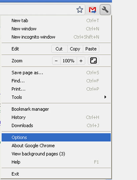Toggle fullscreen mode icon next to zoom
Image resolution: width=137 pixels, height=180 pixels.
[x=93, y=60]
